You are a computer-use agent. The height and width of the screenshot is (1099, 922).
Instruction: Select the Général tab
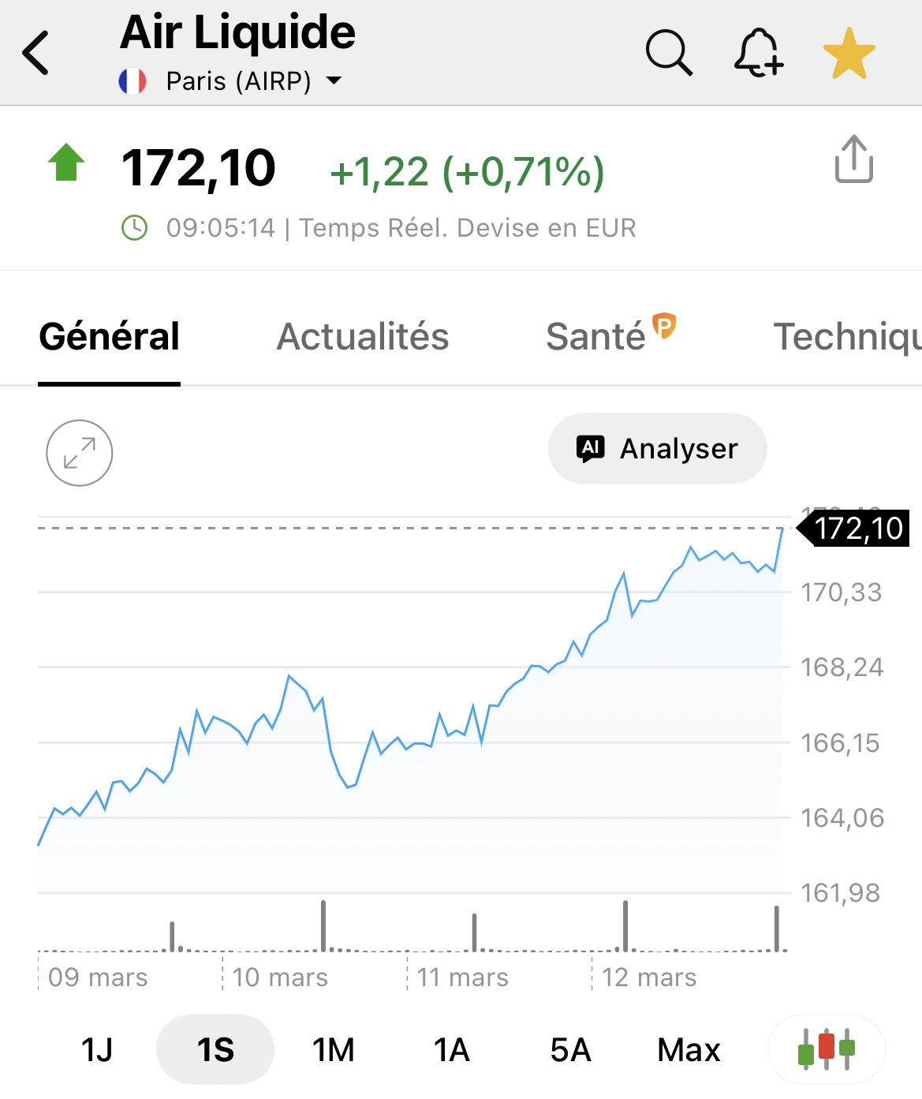110,337
